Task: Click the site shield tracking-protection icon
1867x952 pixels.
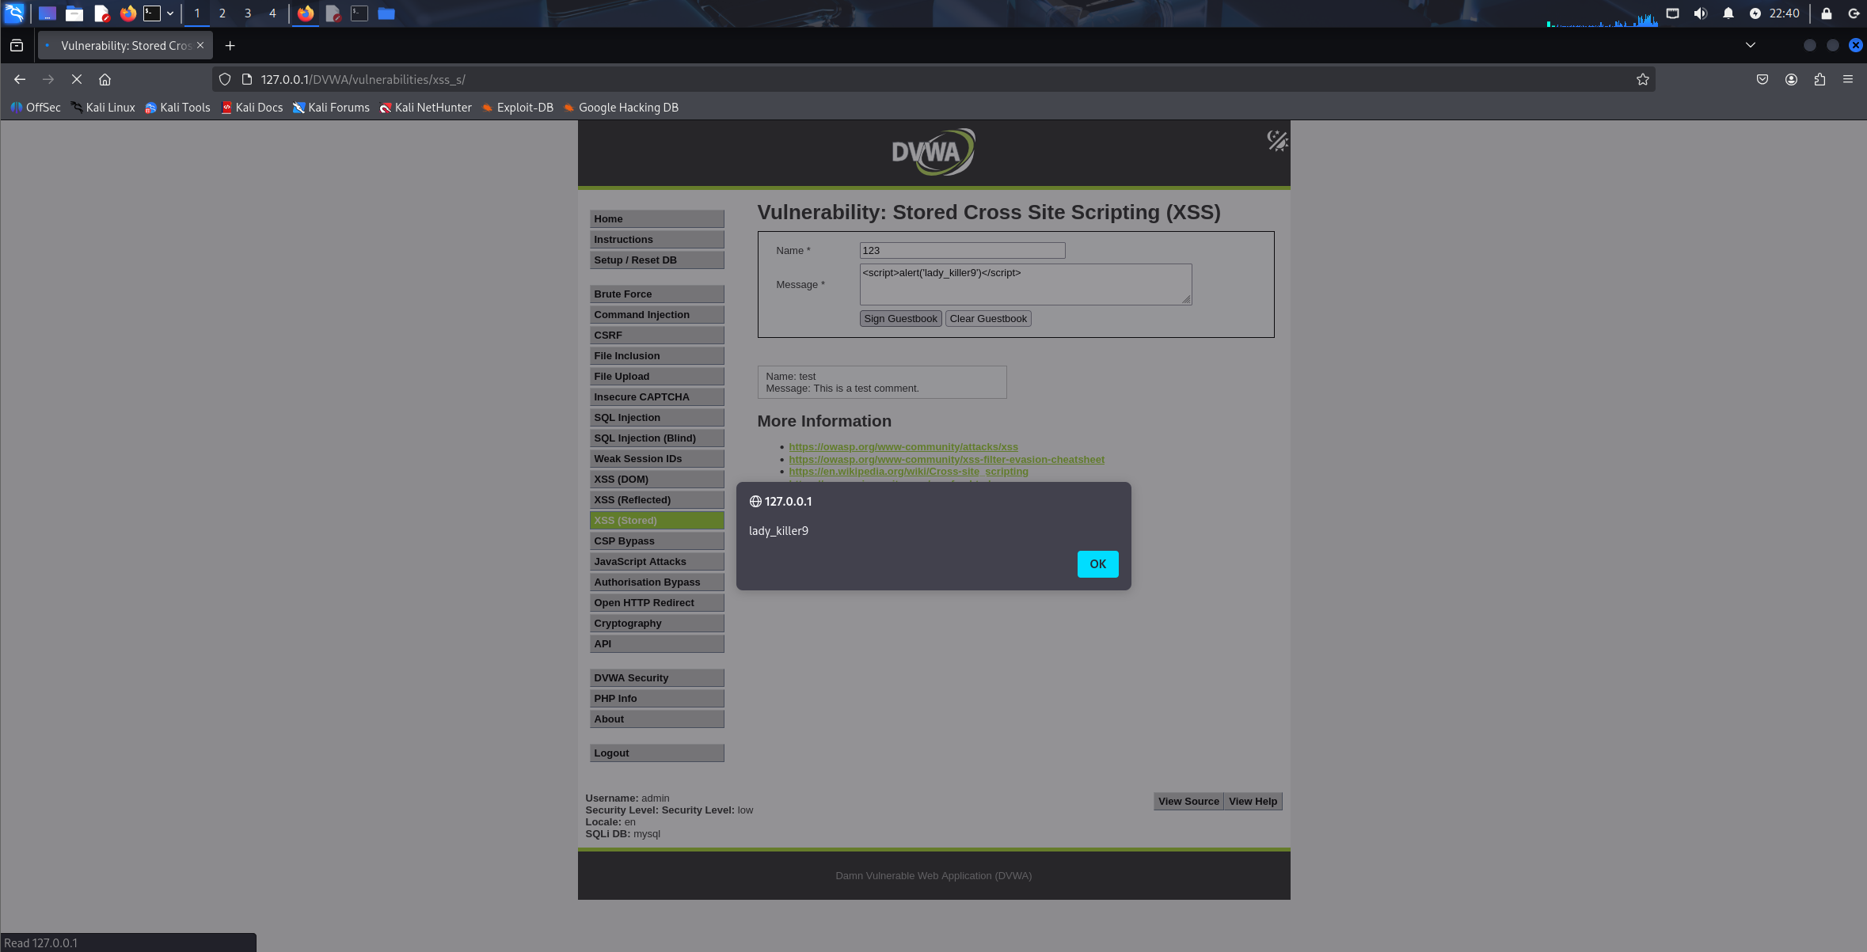Action: (x=225, y=79)
